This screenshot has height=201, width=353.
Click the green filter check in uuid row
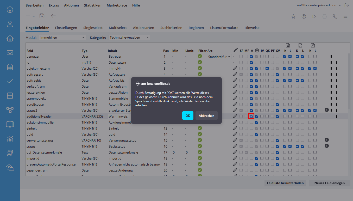200,134
